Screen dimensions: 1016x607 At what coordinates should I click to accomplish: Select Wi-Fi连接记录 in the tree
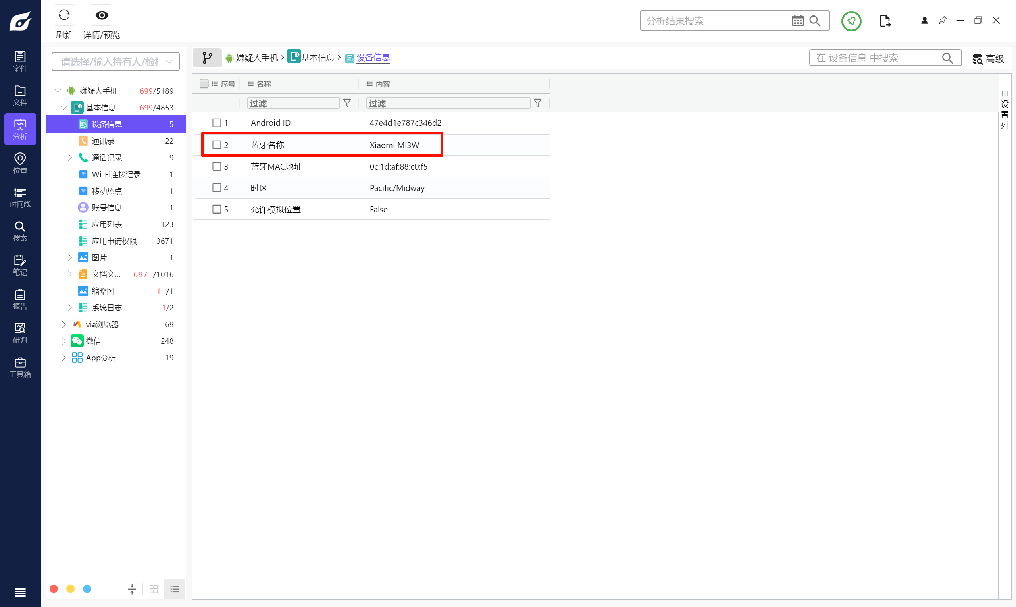point(116,174)
